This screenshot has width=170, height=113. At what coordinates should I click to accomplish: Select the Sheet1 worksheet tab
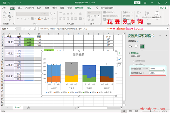[18, 107]
